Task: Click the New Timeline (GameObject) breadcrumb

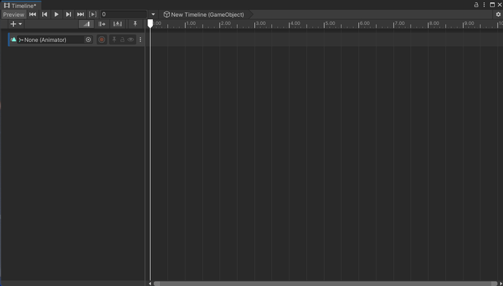Action: 204,14
